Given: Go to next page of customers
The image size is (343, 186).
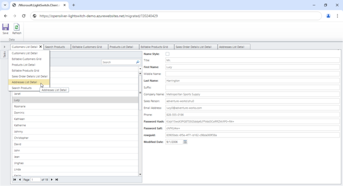Looking at the screenshot, I should coord(51,180).
